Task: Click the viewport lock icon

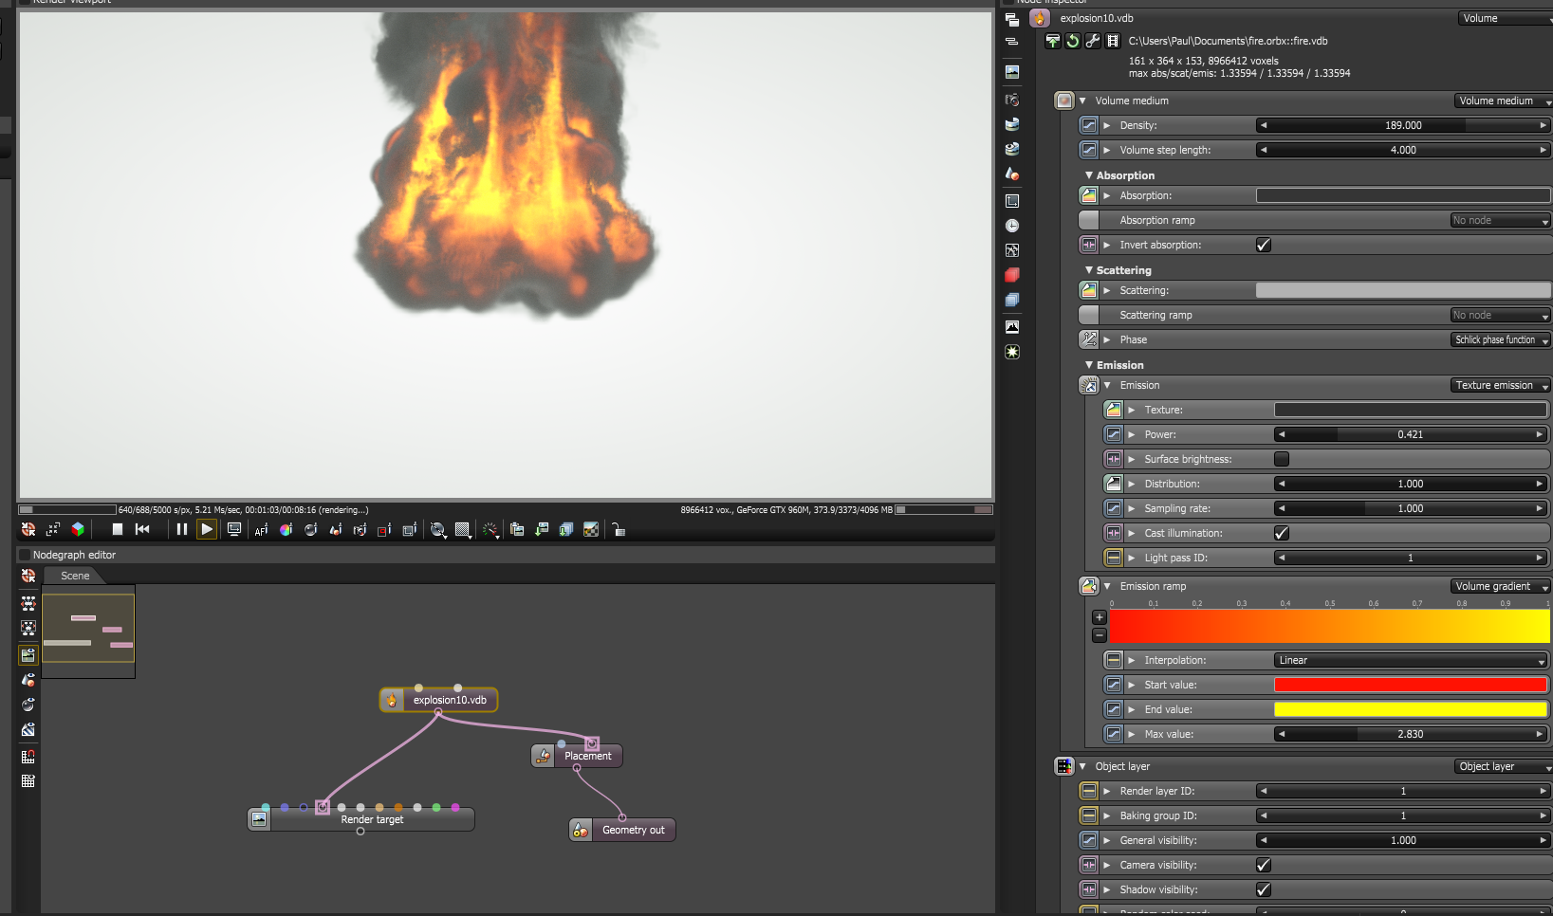Action: (618, 529)
